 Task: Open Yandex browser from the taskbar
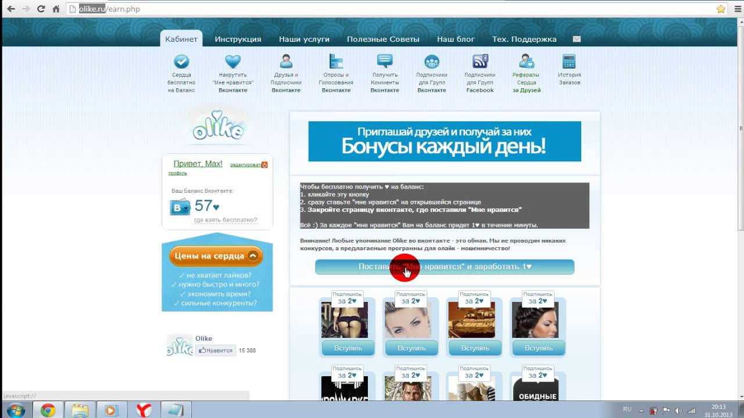pyautogui.click(x=144, y=410)
